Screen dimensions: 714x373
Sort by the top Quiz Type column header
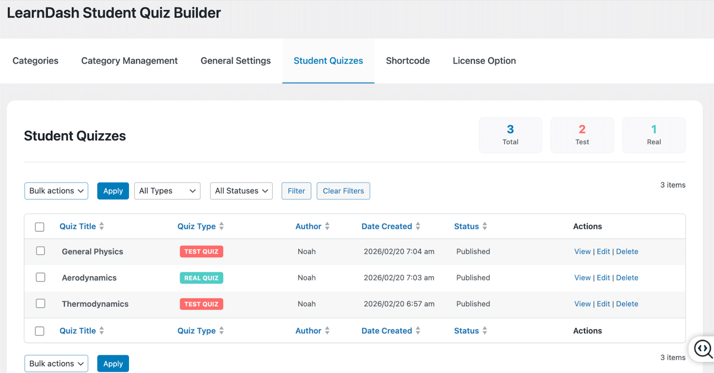pos(196,226)
